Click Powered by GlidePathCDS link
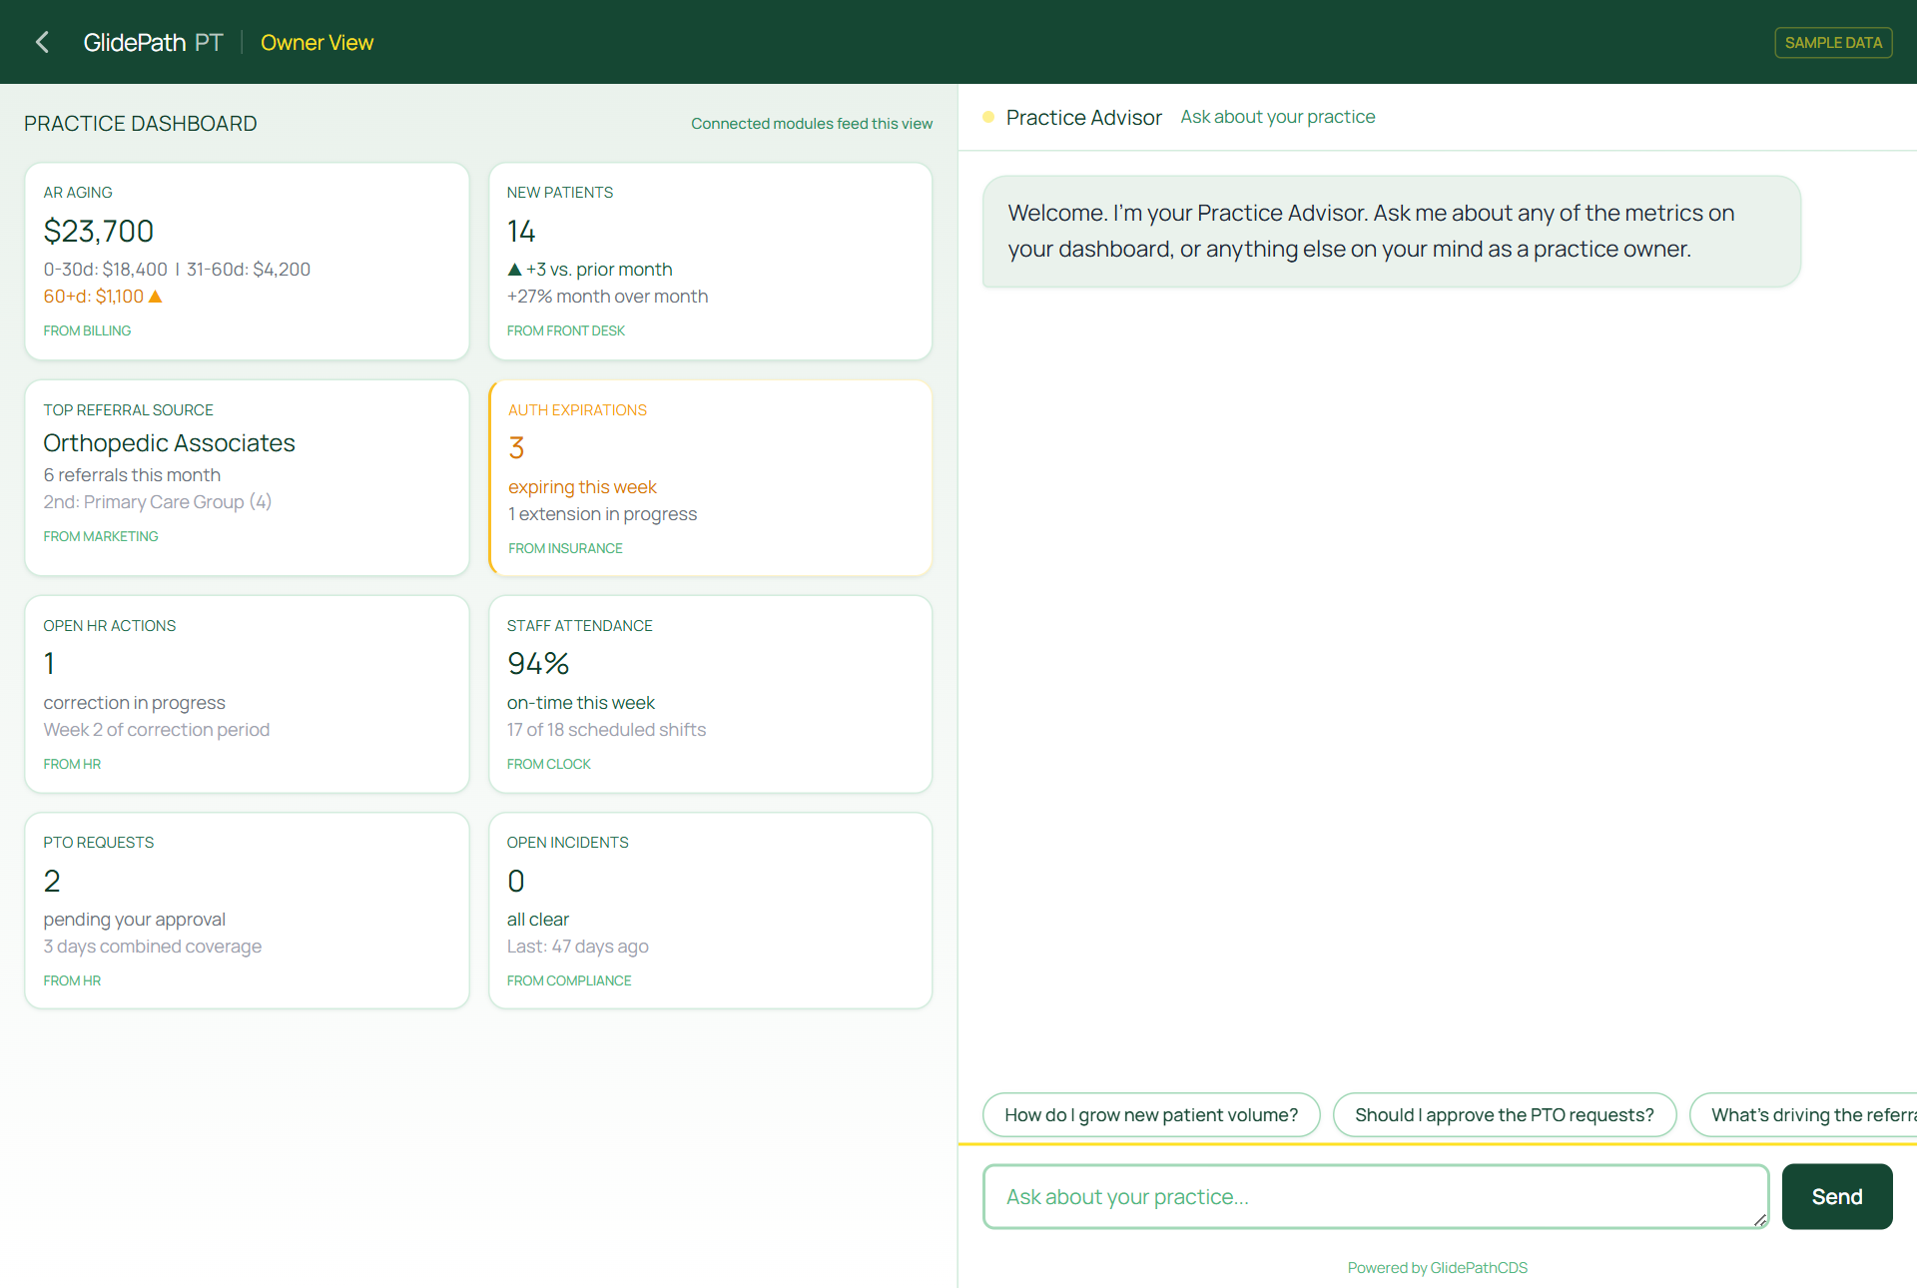Image resolution: width=1917 pixels, height=1288 pixels. pos(1438,1268)
